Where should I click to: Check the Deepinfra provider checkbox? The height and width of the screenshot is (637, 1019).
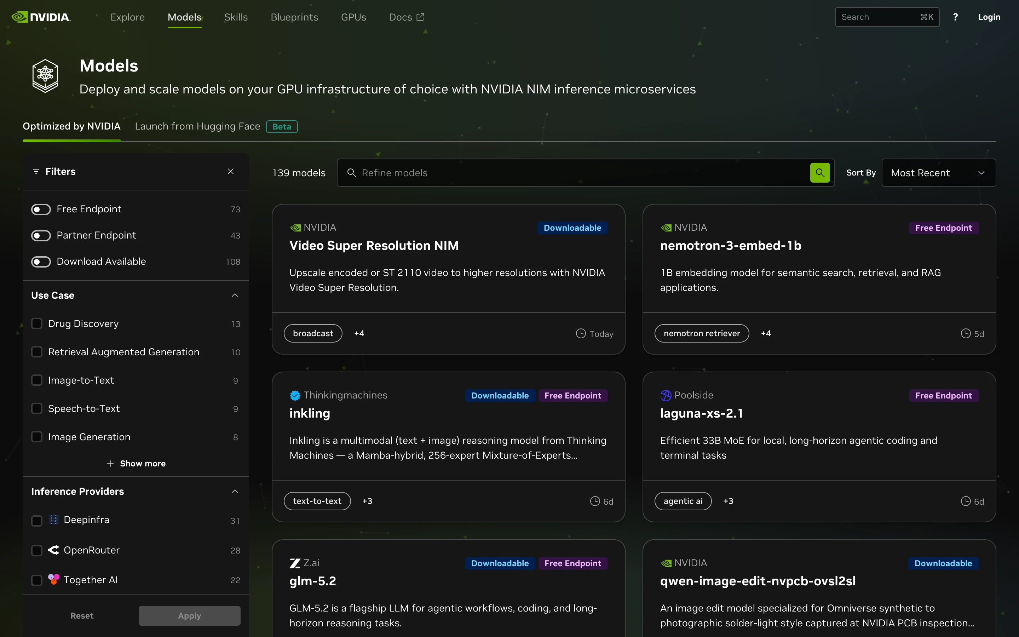37,520
